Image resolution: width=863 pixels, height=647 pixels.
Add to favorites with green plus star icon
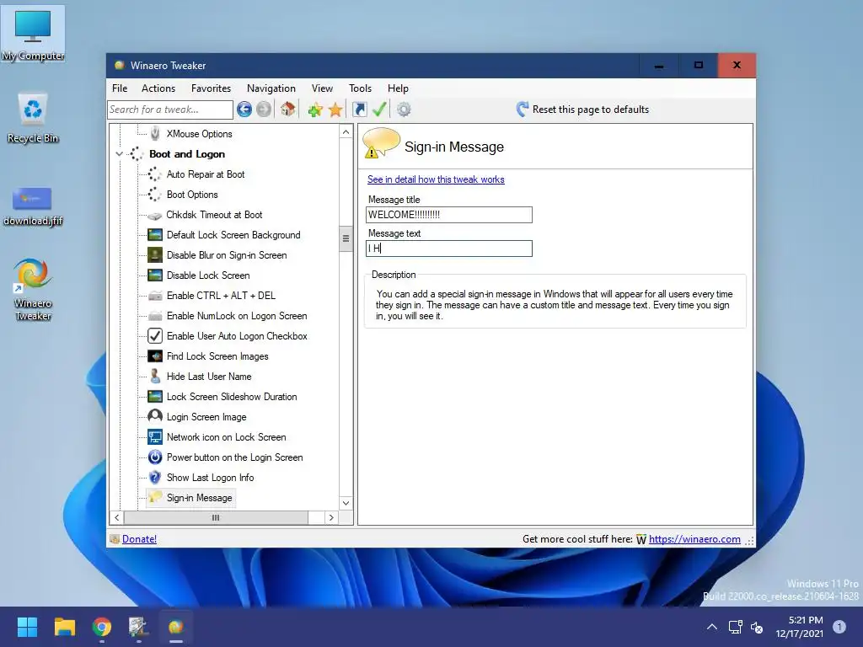point(315,110)
